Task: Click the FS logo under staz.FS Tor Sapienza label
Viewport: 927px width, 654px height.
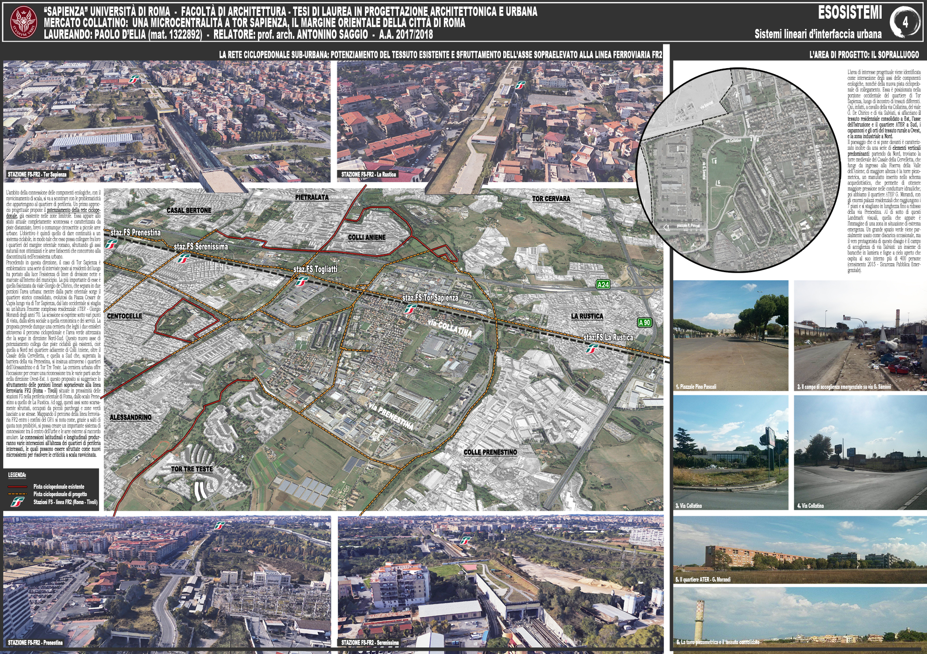Action: pyautogui.click(x=410, y=309)
